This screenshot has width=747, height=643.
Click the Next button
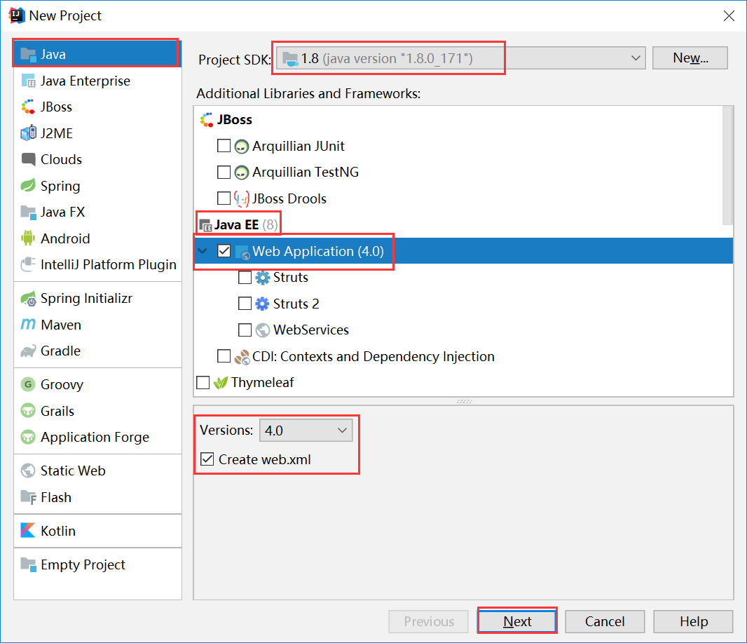(517, 621)
